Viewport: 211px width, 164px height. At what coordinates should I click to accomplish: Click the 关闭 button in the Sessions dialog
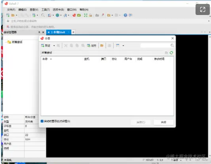(x=163, y=122)
